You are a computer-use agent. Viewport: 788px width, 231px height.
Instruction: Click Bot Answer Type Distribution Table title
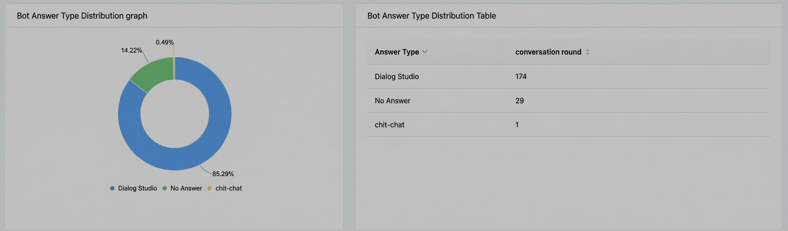(432, 16)
